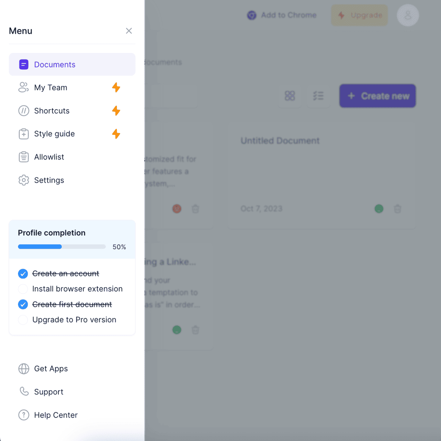The image size is (441, 441).
Task: Open the My Team panel icon
Action: pos(24,87)
